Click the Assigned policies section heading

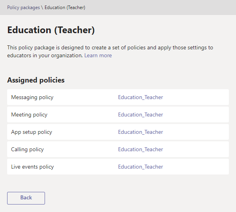(x=36, y=80)
